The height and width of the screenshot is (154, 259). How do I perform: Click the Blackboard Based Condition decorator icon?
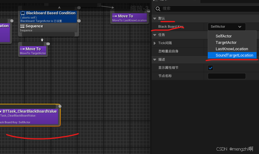(23, 13)
